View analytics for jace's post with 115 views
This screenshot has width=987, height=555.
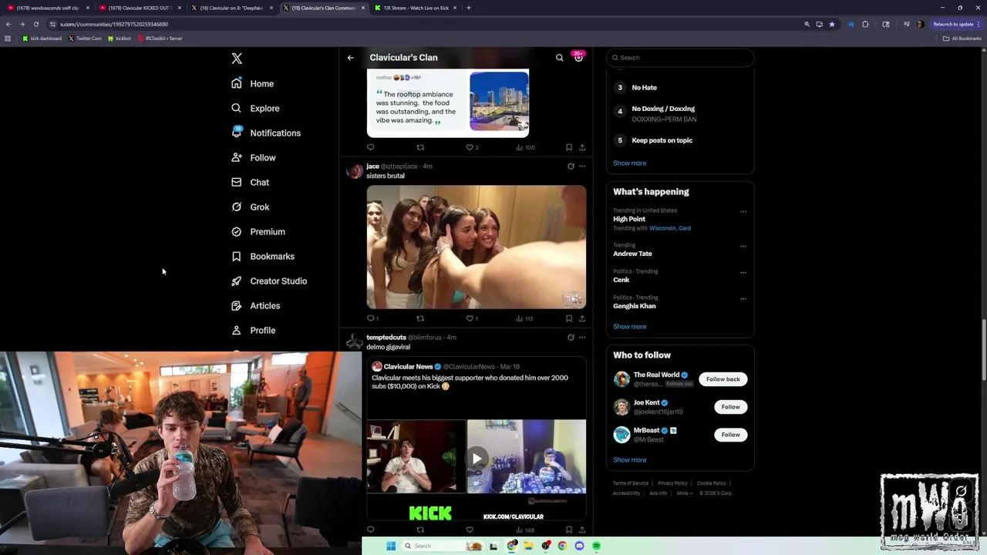tap(524, 318)
